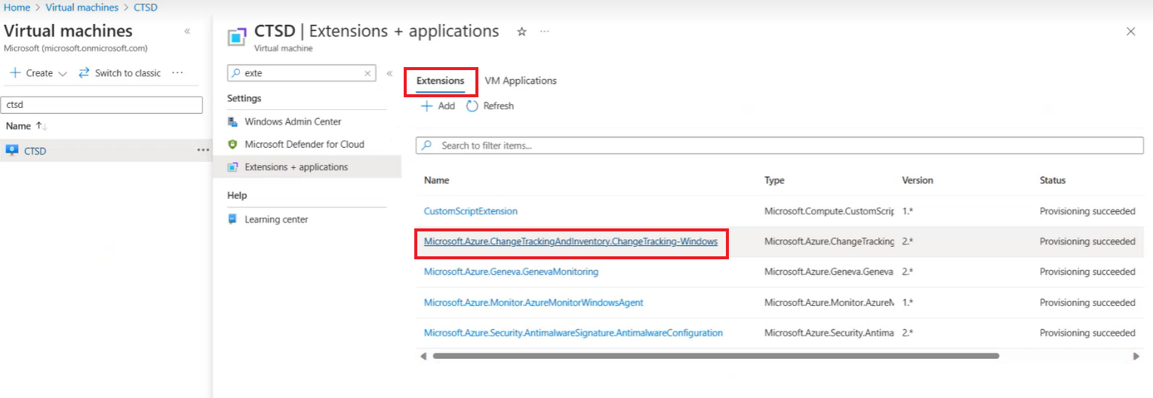Go to Home breadcrumb
This screenshot has height=398, width=1153.
[x=17, y=7]
